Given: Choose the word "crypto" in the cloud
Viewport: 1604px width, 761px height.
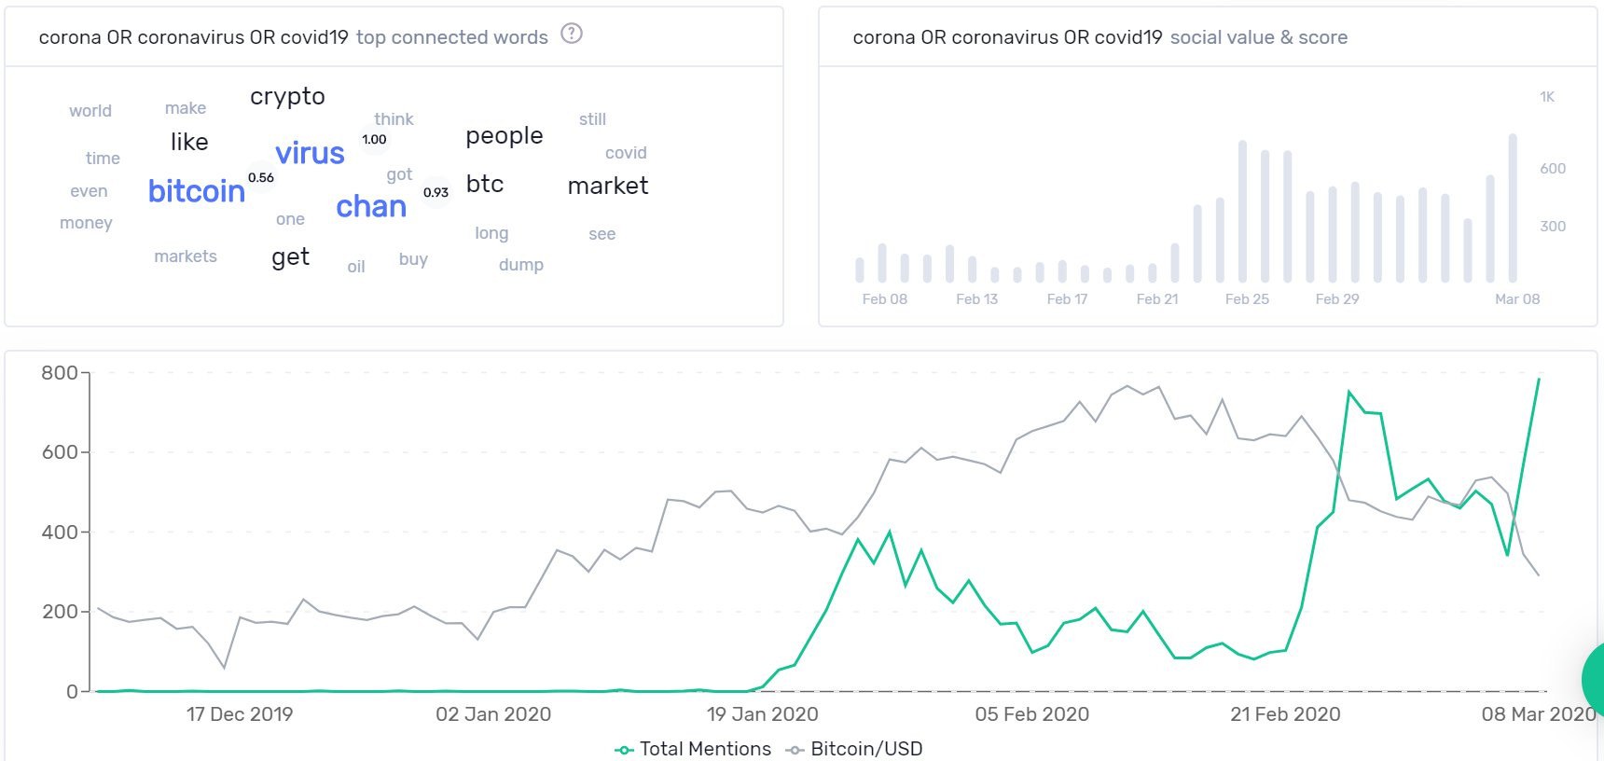Looking at the screenshot, I should coord(287,96).
